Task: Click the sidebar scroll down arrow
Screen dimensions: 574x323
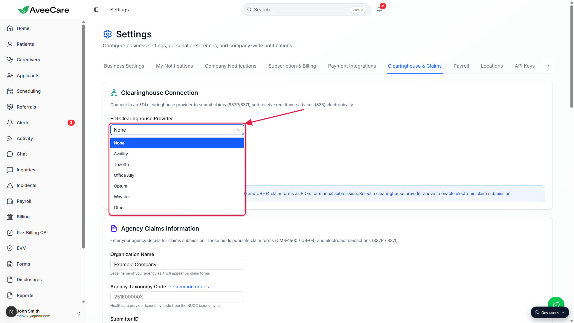Action: (83, 301)
